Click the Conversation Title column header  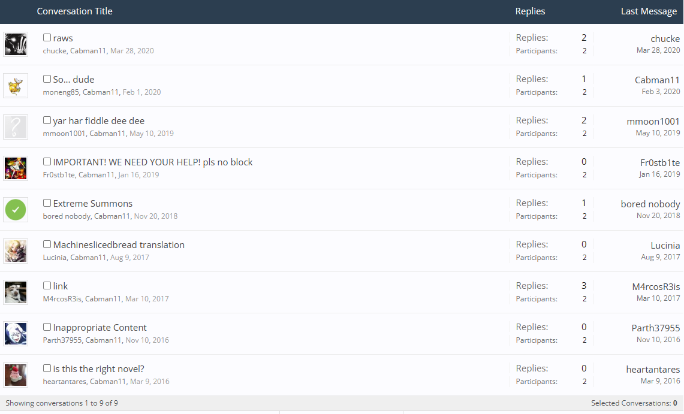pyautogui.click(x=74, y=11)
